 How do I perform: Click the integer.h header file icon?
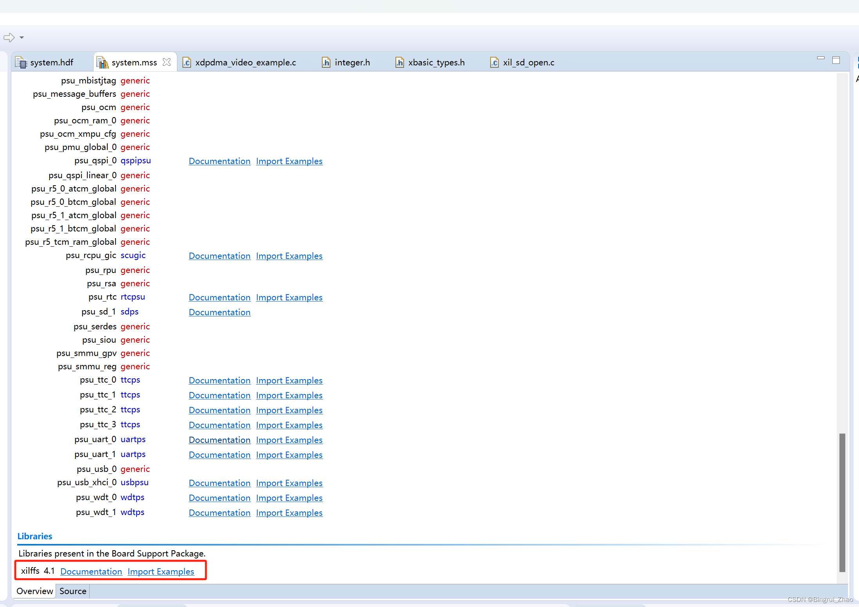[x=326, y=62]
